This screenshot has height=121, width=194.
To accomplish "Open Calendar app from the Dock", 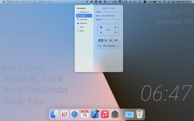I will click(x=84, y=114).
